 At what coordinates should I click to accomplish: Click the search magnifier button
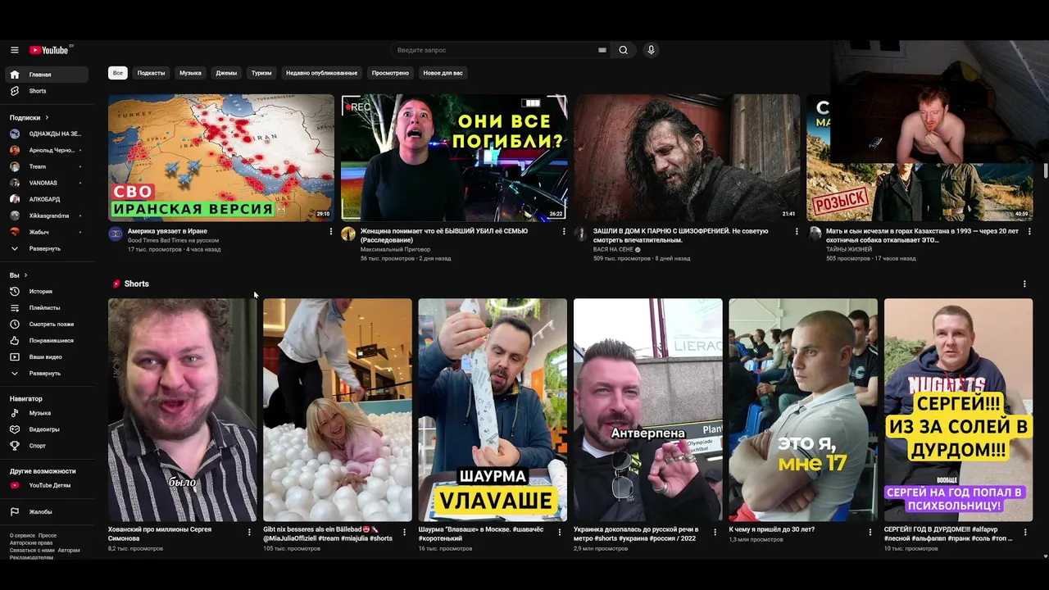tap(624, 50)
